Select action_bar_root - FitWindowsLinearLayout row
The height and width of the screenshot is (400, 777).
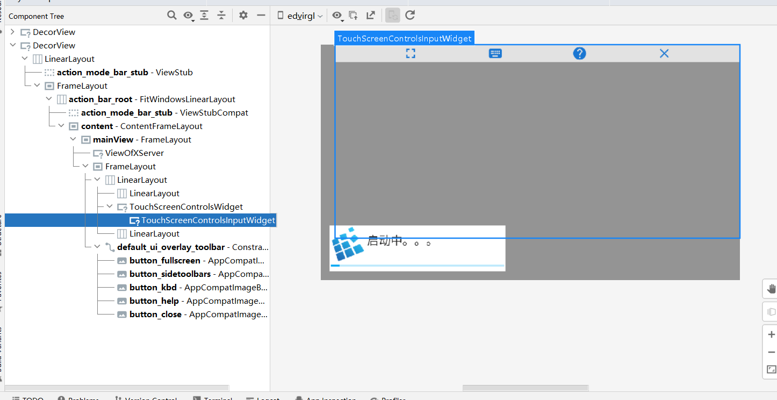coord(152,99)
